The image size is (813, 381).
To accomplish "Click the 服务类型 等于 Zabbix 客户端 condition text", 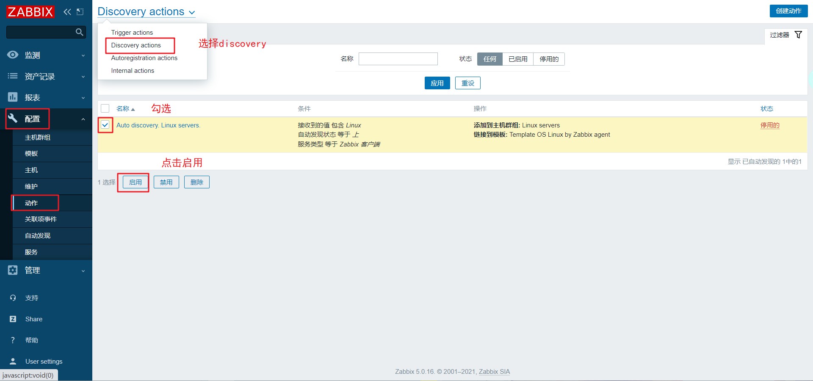I will click(x=339, y=144).
